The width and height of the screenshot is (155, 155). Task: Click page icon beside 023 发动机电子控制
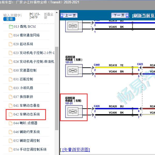point(11,53)
